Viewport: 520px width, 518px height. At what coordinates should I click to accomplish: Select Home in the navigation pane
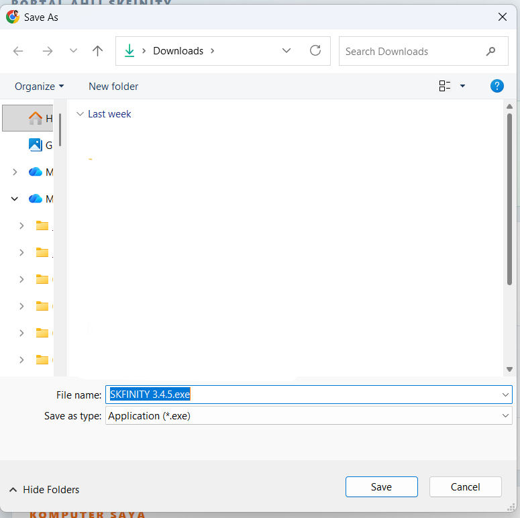pyautogui.click(x=28, y=118)
